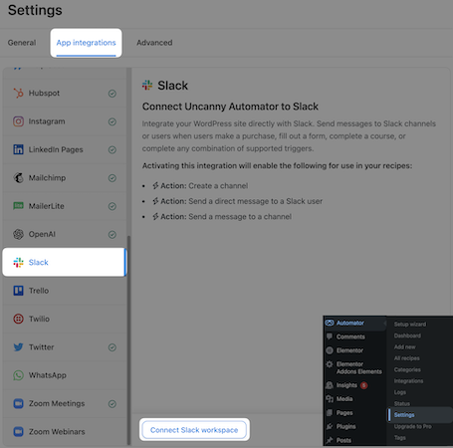Screen dimensions: 453x448
Task: Open Automator in WordPress admin menu
Action: [x=354, y=323]
